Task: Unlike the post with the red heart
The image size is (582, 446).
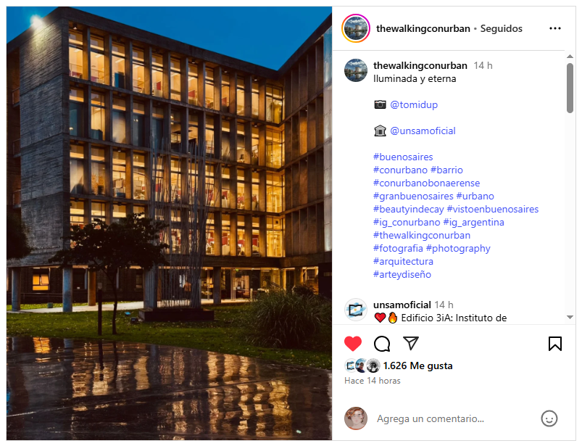Action: coord(352,344)
